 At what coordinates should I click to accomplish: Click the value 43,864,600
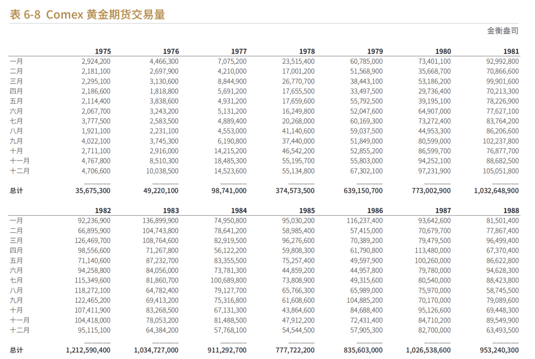[298, 310]
